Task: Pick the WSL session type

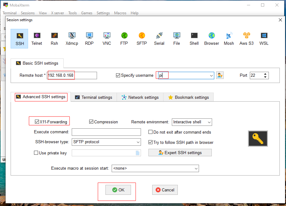Action: 264,39
